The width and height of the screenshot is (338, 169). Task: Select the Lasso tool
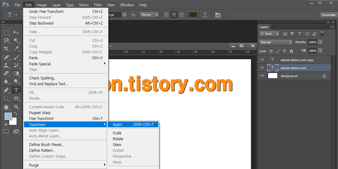[x=6, y=40]
